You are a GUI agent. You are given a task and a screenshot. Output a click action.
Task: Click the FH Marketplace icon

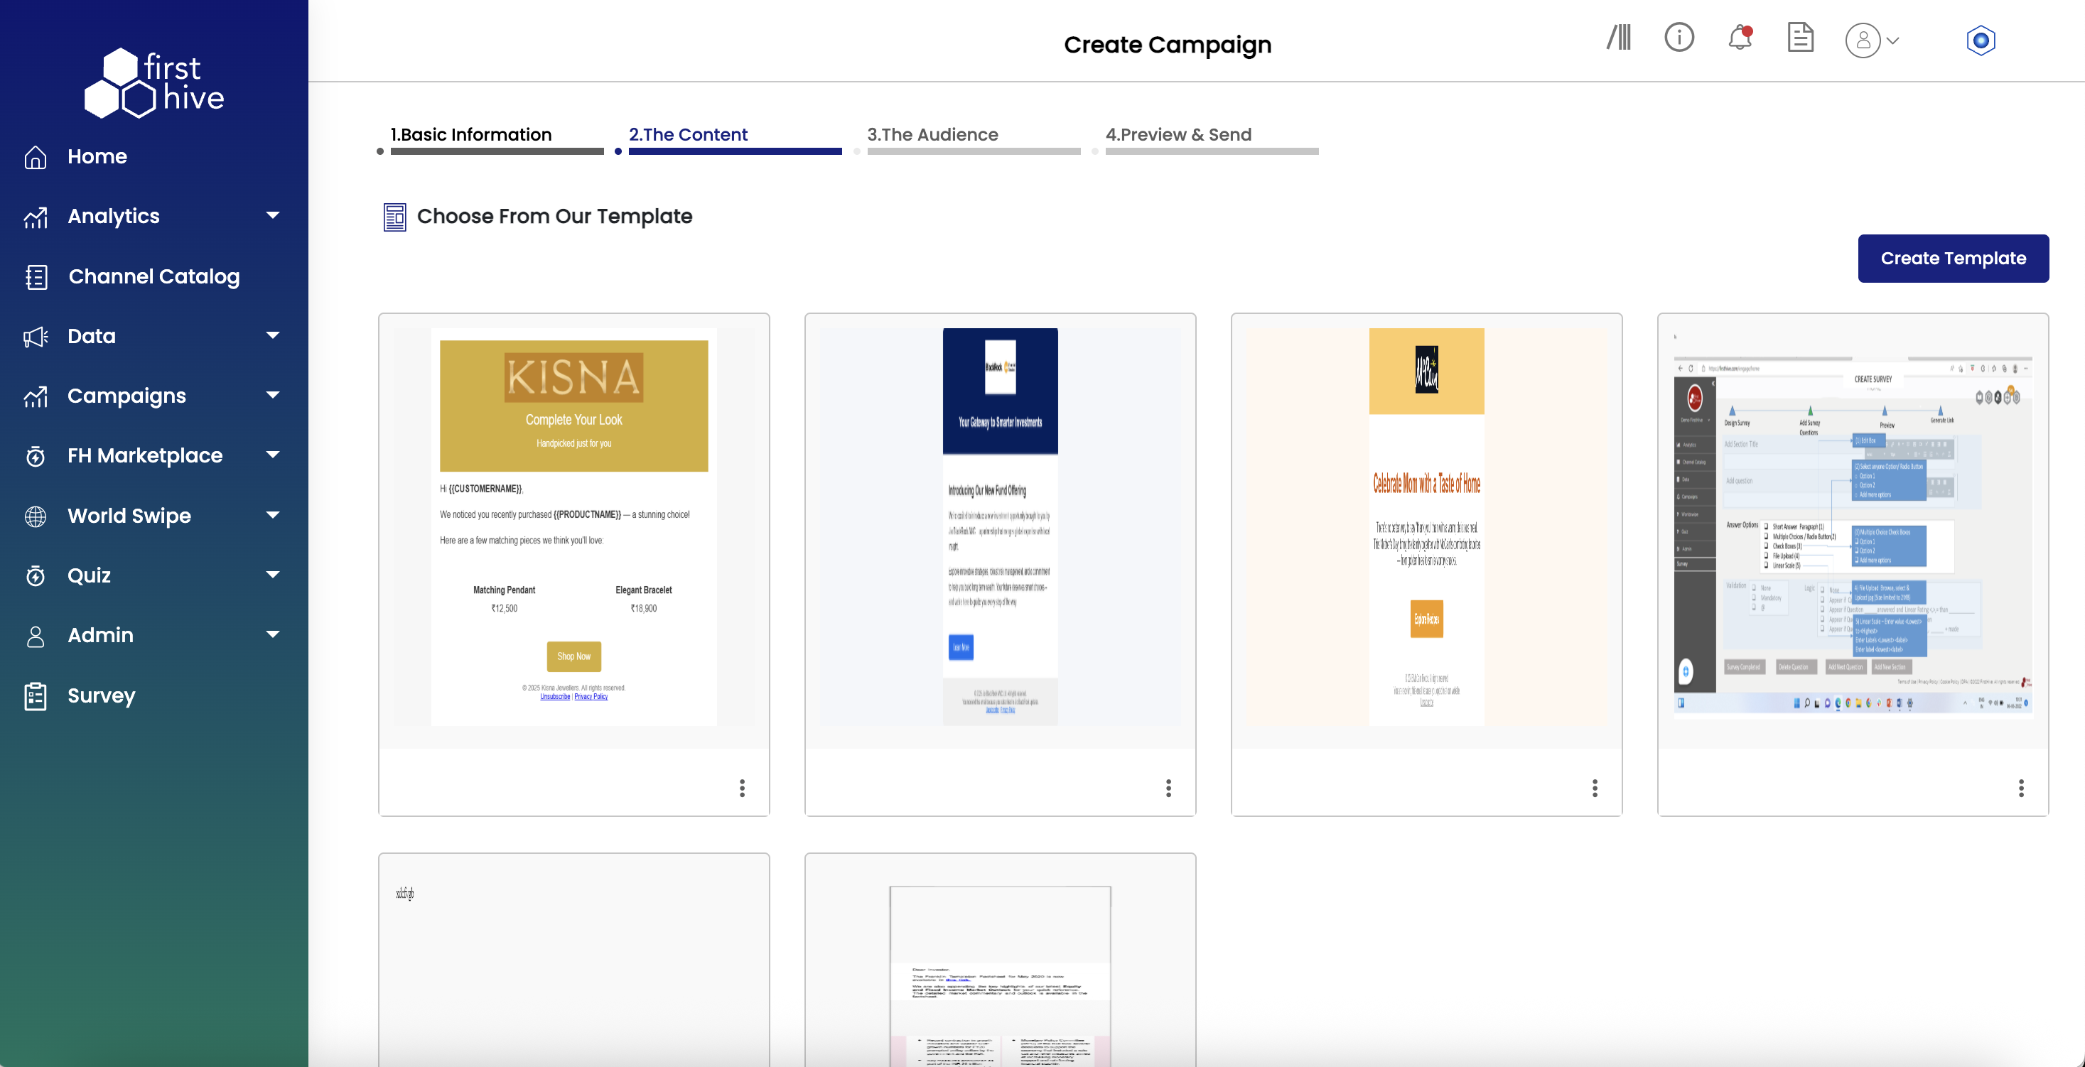point(36,456)
